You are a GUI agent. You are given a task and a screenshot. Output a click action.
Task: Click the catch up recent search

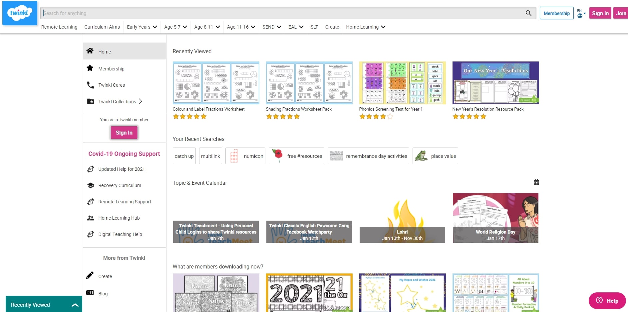click(x=184, y=156)
